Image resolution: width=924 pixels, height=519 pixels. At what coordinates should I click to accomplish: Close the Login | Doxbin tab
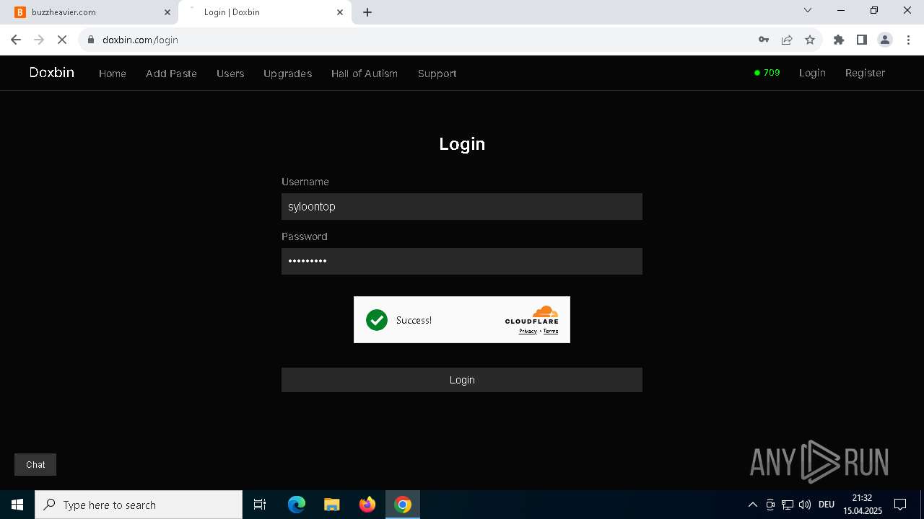click(340, 12)
